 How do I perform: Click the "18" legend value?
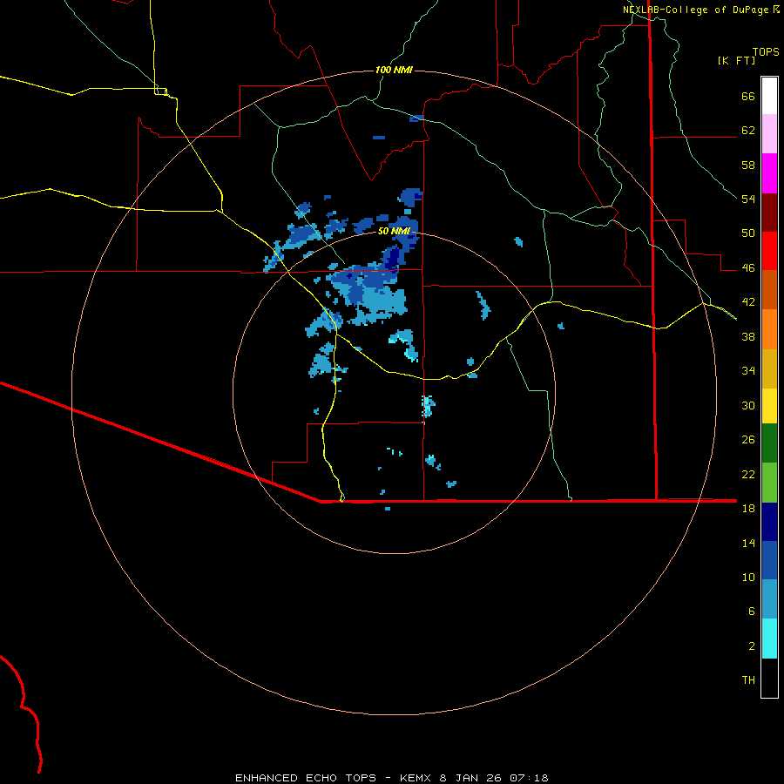click(748, 509)
